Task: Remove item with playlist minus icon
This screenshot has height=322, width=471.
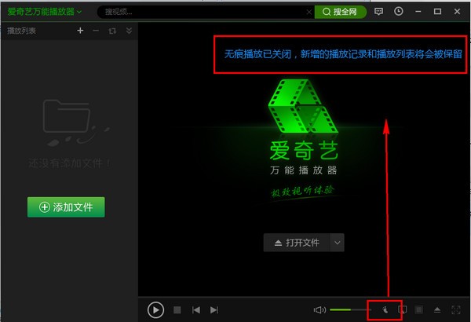Action: 96,31
